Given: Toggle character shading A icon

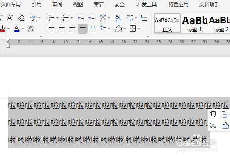Looking at the screenshot, I should [31, 29].
